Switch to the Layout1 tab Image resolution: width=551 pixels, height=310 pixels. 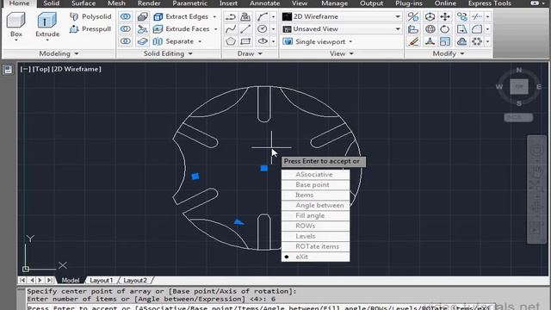(x=102, y=280)
